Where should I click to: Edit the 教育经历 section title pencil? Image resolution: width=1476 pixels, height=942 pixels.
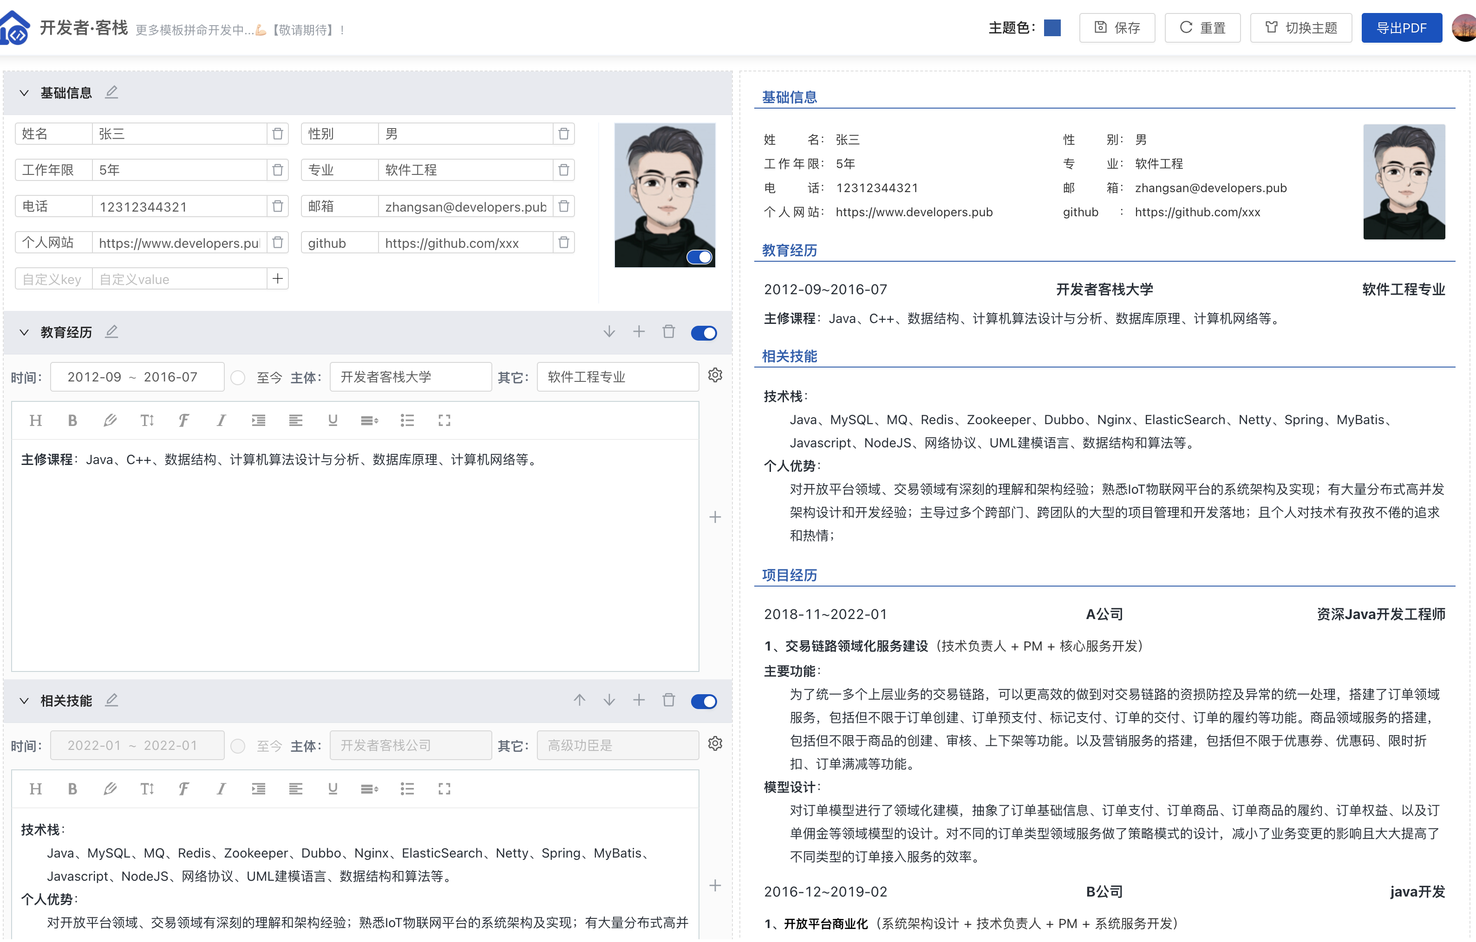(x=111, y=332)
